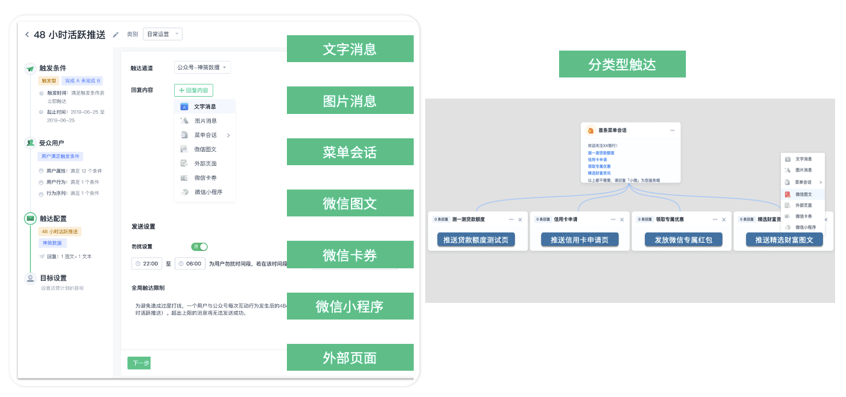Click the 推送贷款额度测试页 button
Viewport: 846px width, 397px height.
477,240
